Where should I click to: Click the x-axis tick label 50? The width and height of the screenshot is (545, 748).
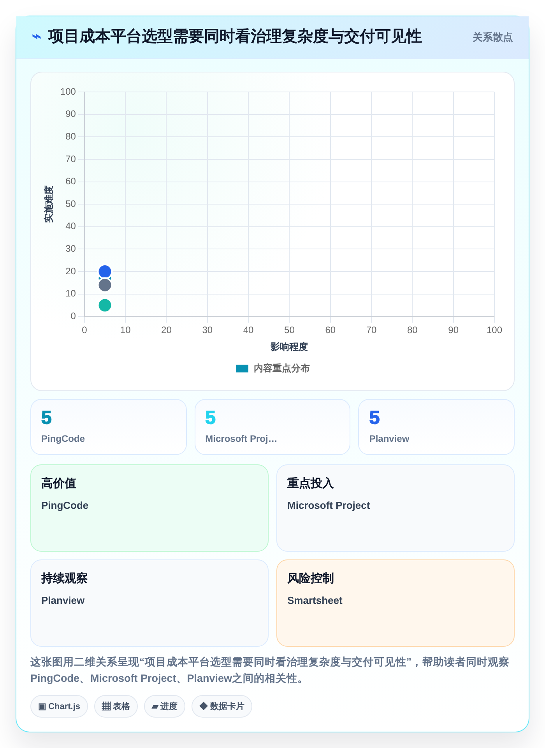pyautogui.click(x=289, y=330)
